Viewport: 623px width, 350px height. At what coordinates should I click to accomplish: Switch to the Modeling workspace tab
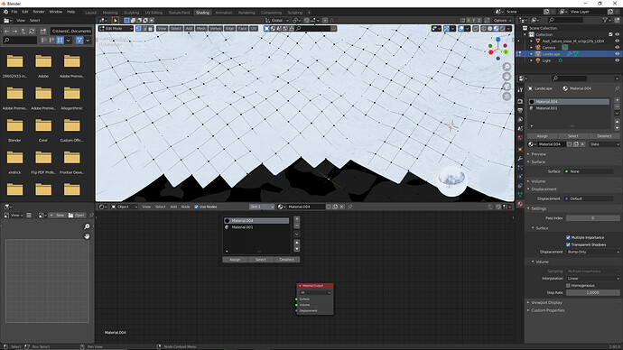pos(110,13)
